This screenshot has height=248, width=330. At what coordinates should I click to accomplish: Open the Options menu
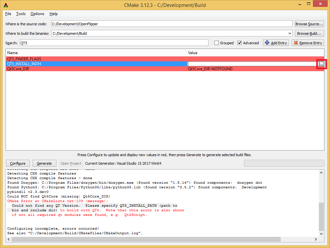click(37, 14)
